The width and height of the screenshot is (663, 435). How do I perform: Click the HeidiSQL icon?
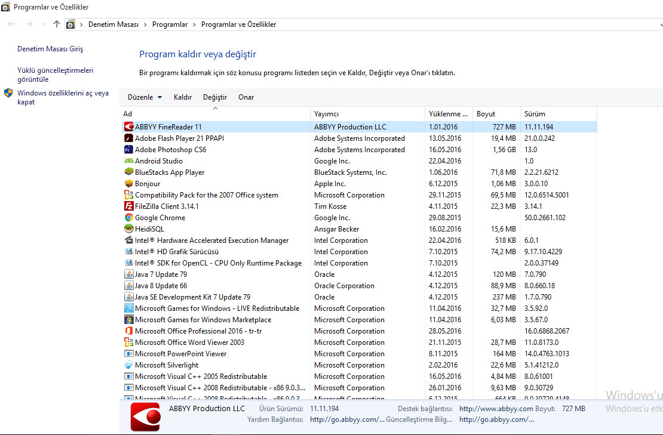pyautogui.click(x=128, y=229)
